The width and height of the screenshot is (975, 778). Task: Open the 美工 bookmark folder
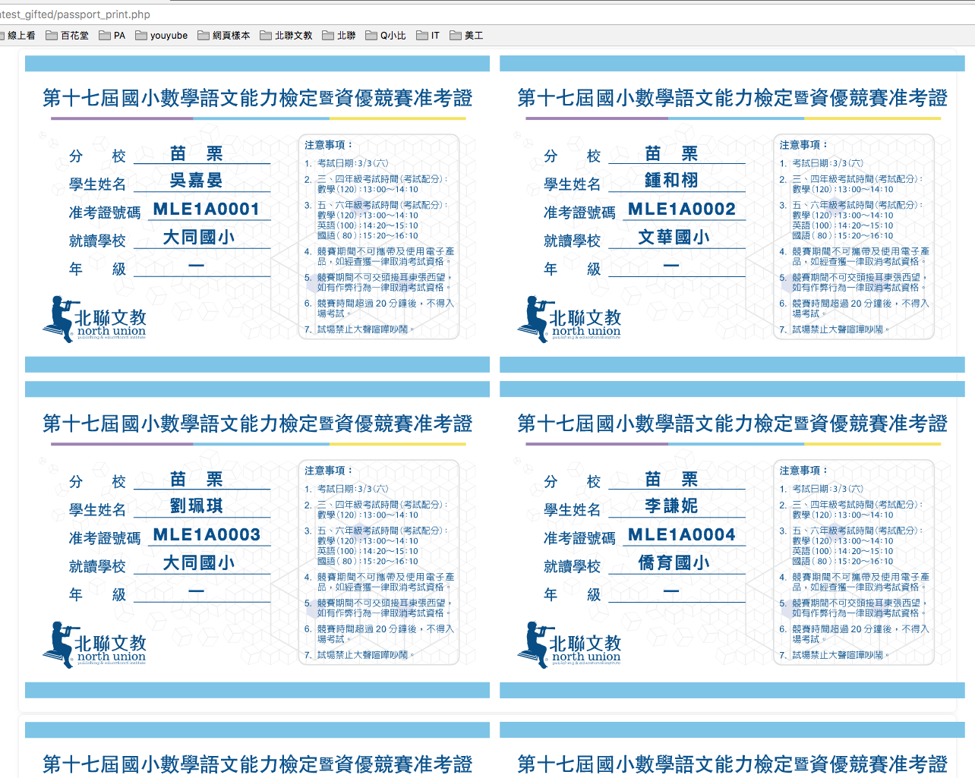coord(466,36)
